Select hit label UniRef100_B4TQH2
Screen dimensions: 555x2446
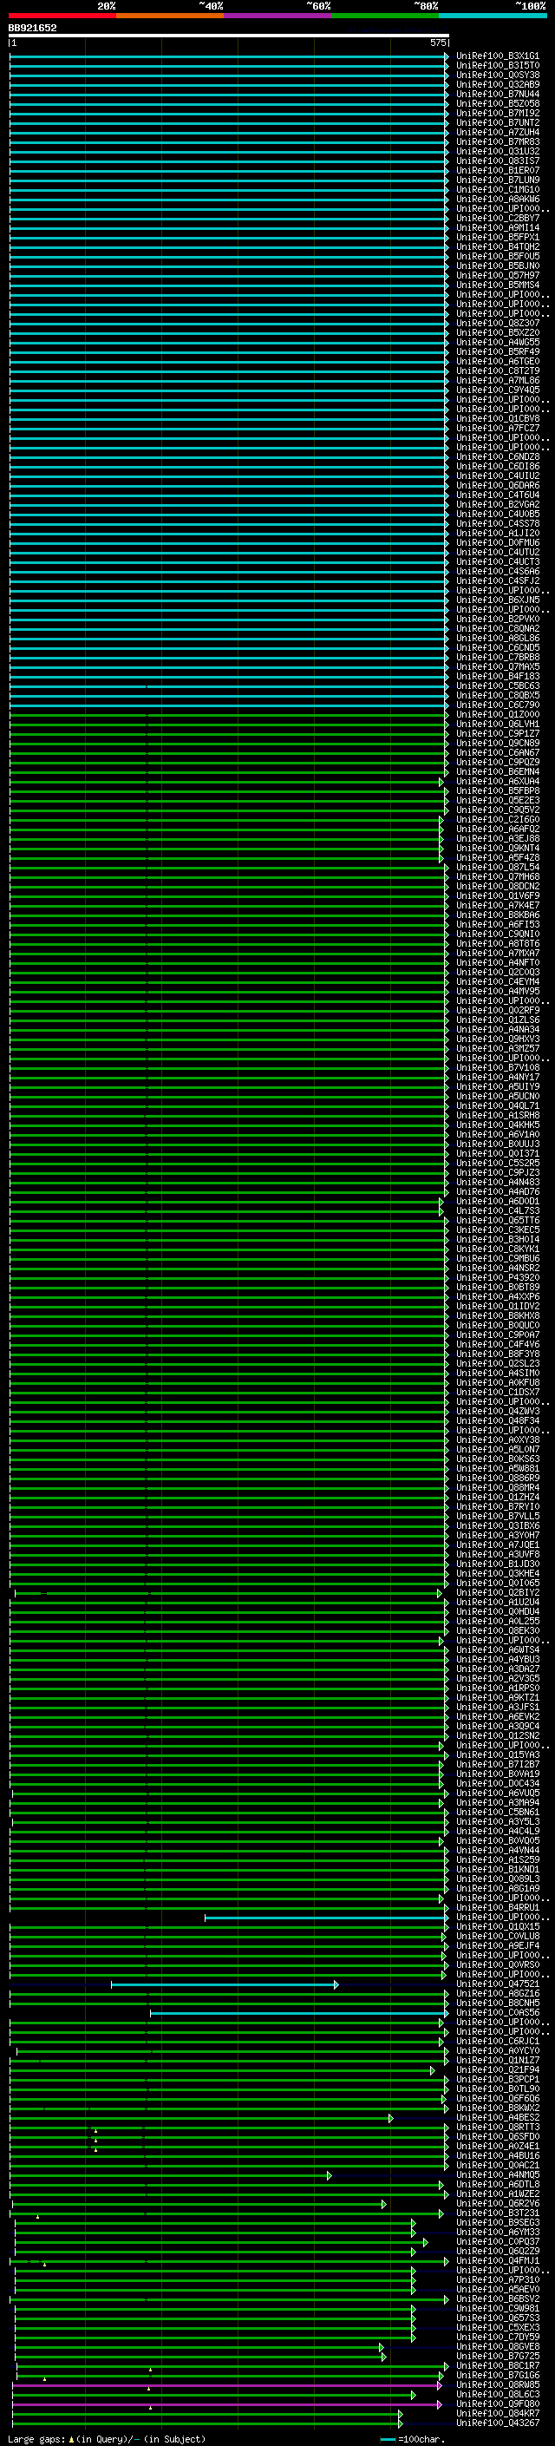[x=498, y=247]
